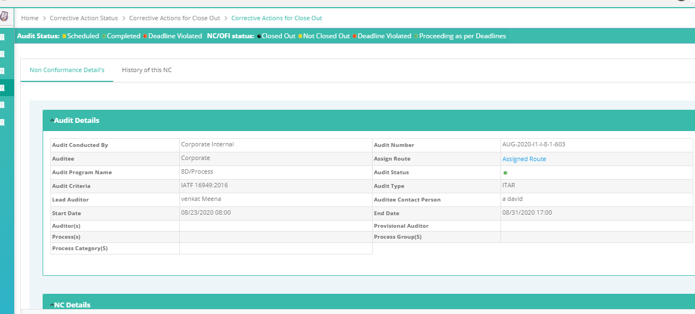Click the Auditor(s) label
695x314 pixels.
tap(67, 226)
